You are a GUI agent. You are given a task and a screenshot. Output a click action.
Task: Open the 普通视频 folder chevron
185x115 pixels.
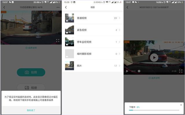click(119, 18)
